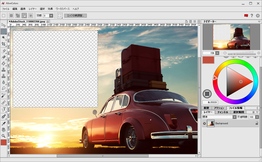Select the Lighten dodge tool
262x162 pixels.
[3, 88]
